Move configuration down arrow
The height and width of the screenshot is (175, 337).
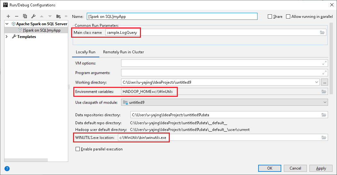click(x=50, y=16)
